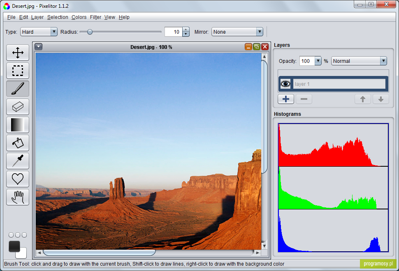Click the dark foreground color swatch

[14, 246]
